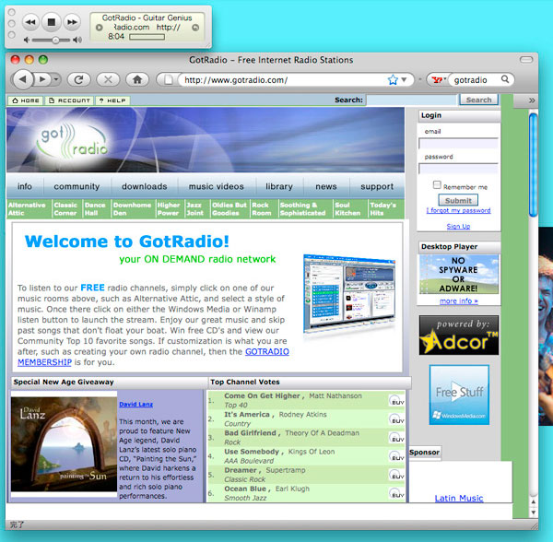Image resolution: width=553 pixels, height=542 pixels.
Task: Expand the toolbar overflow chevron
Action: (532, 100)
